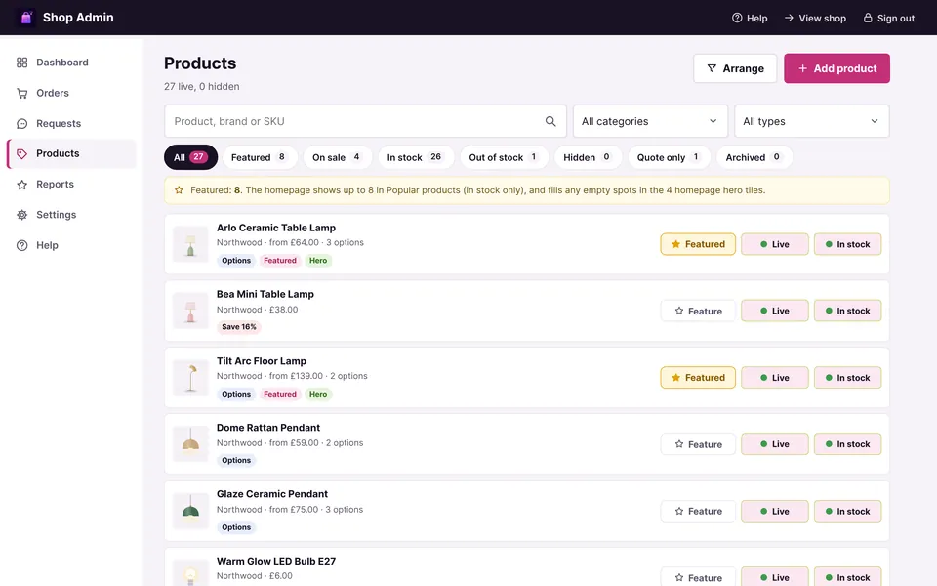Open the Arlo Ceramic Table Lamp thumbnail

pyautogui.click(x=190, y=244)
